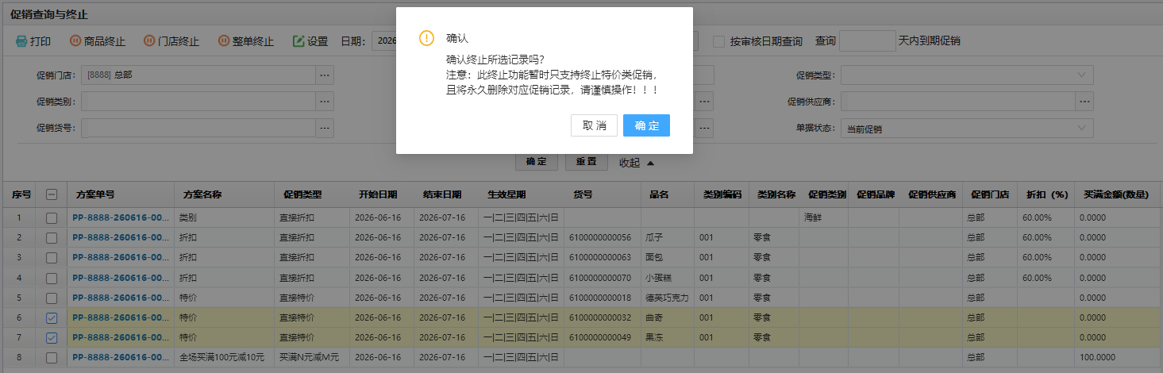Click the orange warning icon in confirm dialog
The width and height of the screenshot is (1163, 373).
(427, 38)
